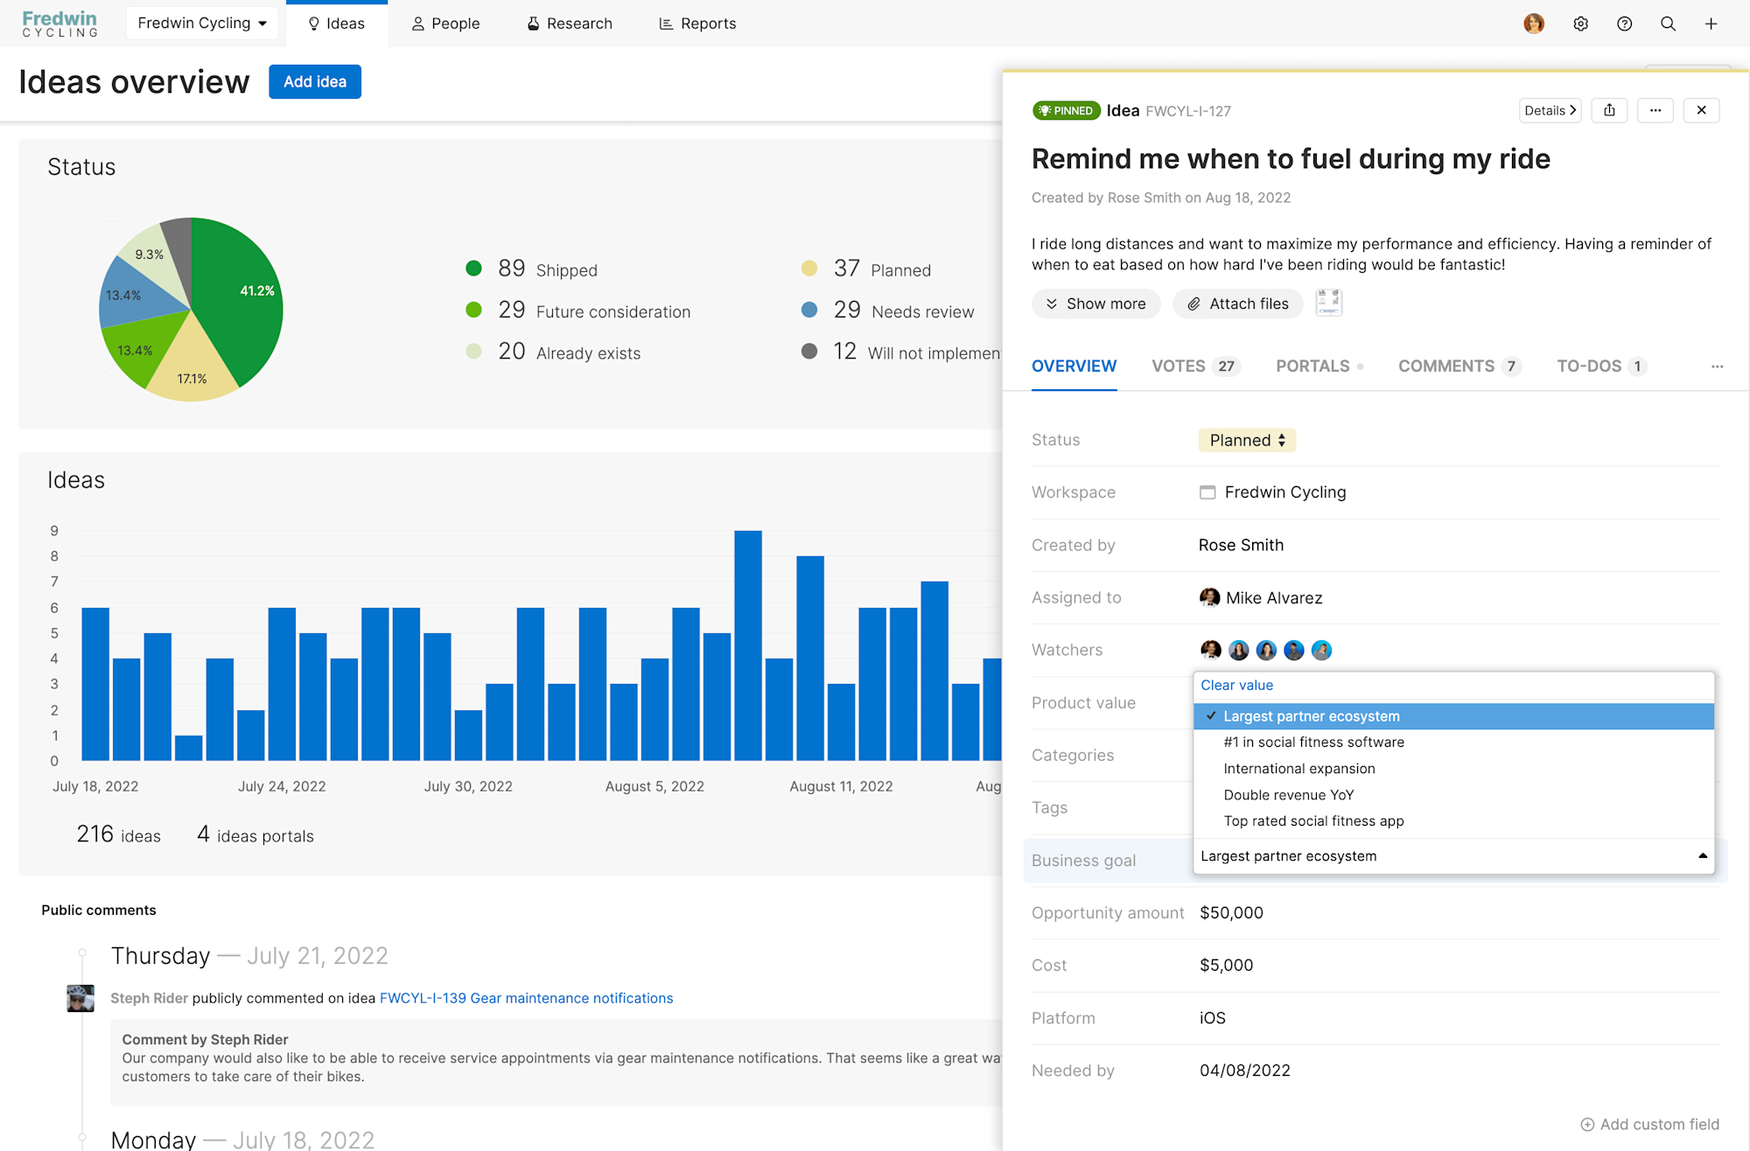
Task: Open tabs overflow ellipsis menu
Action: 1717,366
